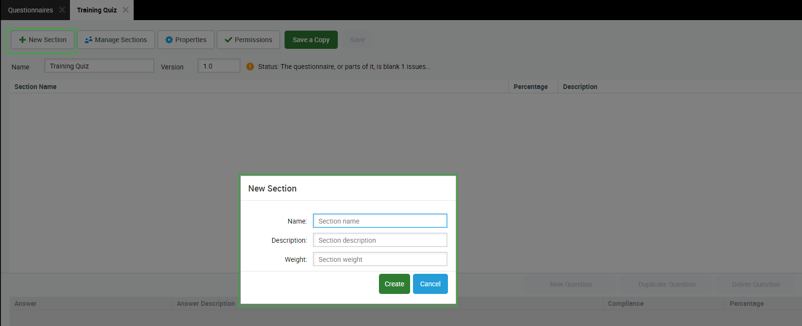This screenshot has height=326, width=802.
Task: Switch to the Questionnaires tab
Action: [x=30, y=10]
